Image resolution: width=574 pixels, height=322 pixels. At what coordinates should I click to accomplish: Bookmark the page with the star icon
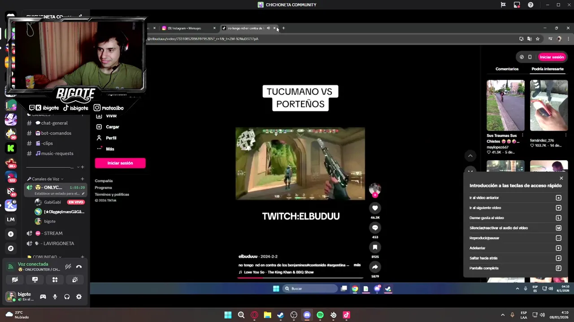[x=538, y=39]
